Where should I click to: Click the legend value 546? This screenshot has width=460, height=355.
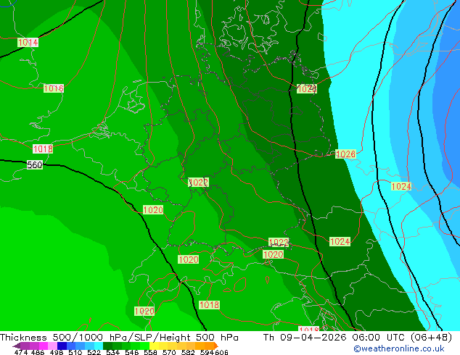(132, 352)
